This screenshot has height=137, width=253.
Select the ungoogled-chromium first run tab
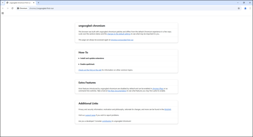click(20, 3)
